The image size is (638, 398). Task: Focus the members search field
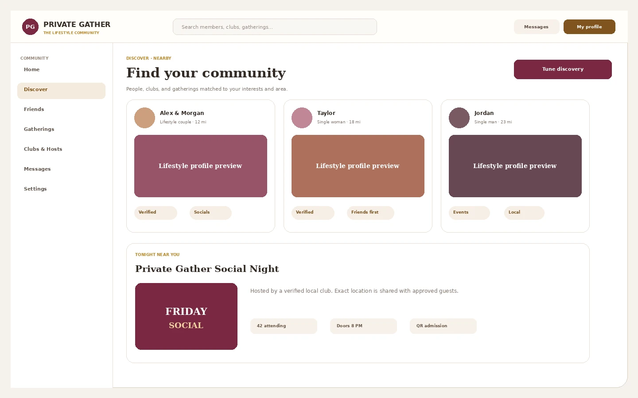click(275, 27)
